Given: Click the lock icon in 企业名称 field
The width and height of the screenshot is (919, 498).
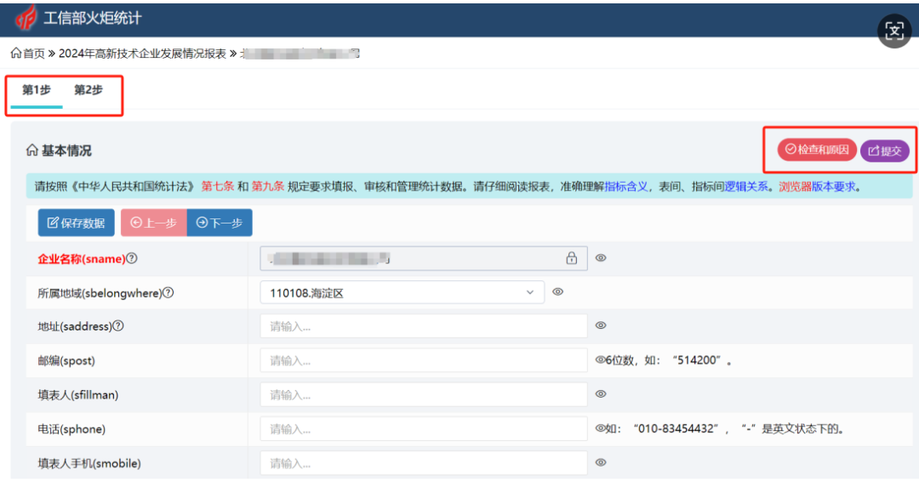Looking at the screenshot, I should click(x=572, y=258).
